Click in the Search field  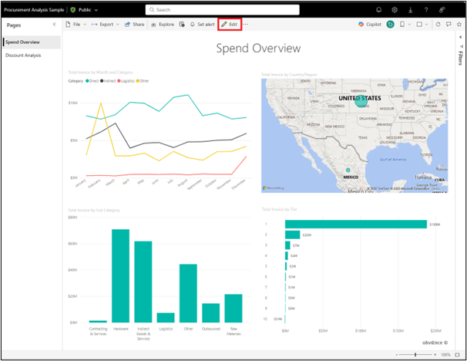(x=222, y=10)
